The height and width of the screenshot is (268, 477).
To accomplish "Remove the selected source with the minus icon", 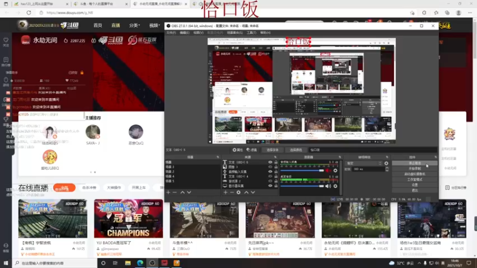I will (x=232, y=192).
